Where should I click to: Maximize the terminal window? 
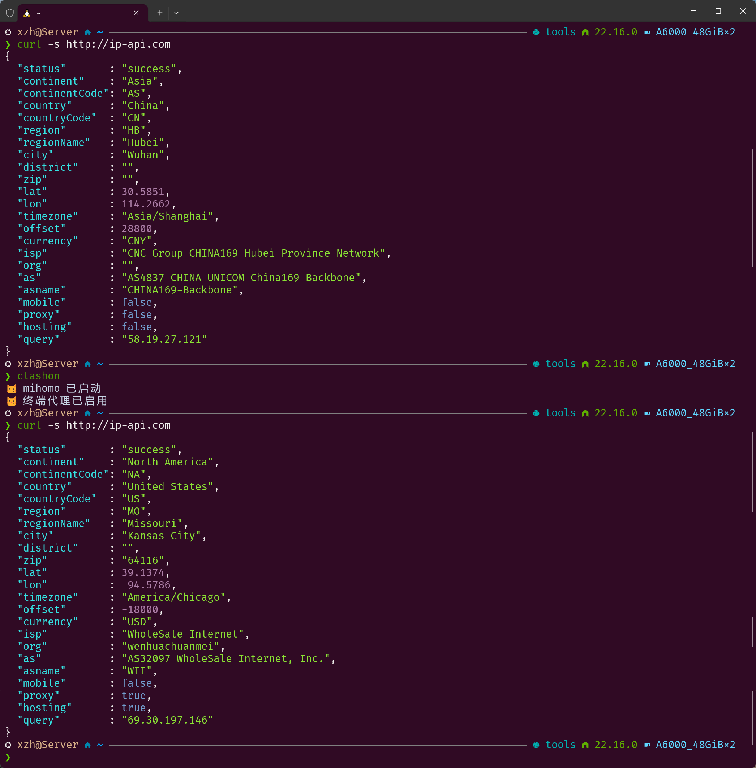point(718,11)
